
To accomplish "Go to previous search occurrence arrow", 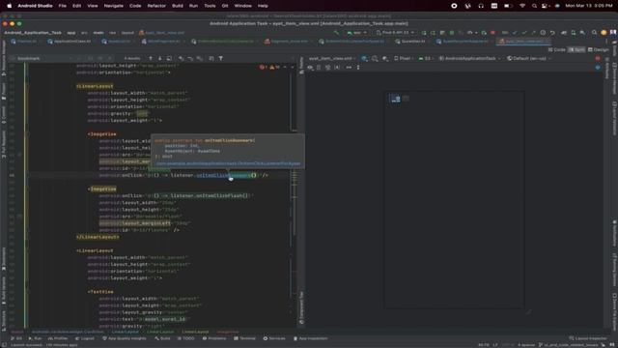I will [151, 58].
